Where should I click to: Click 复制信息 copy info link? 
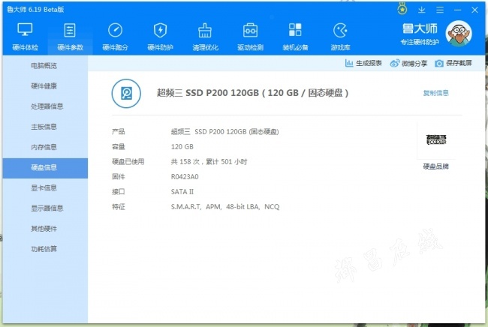tap(435, 93)
